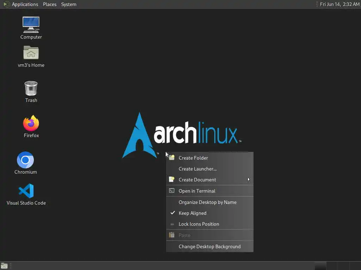The image size is (361, 270).
Task: Click the clock showing Fri Jun 14
Action: [339, 4]
